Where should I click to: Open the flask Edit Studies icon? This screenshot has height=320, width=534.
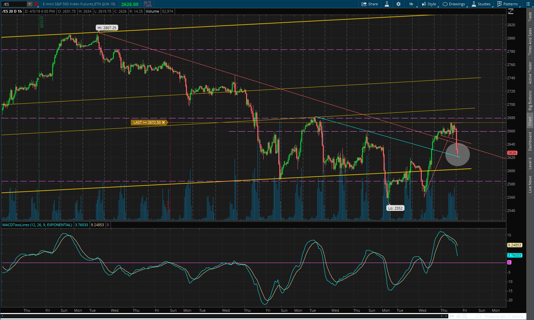point(387,4)
